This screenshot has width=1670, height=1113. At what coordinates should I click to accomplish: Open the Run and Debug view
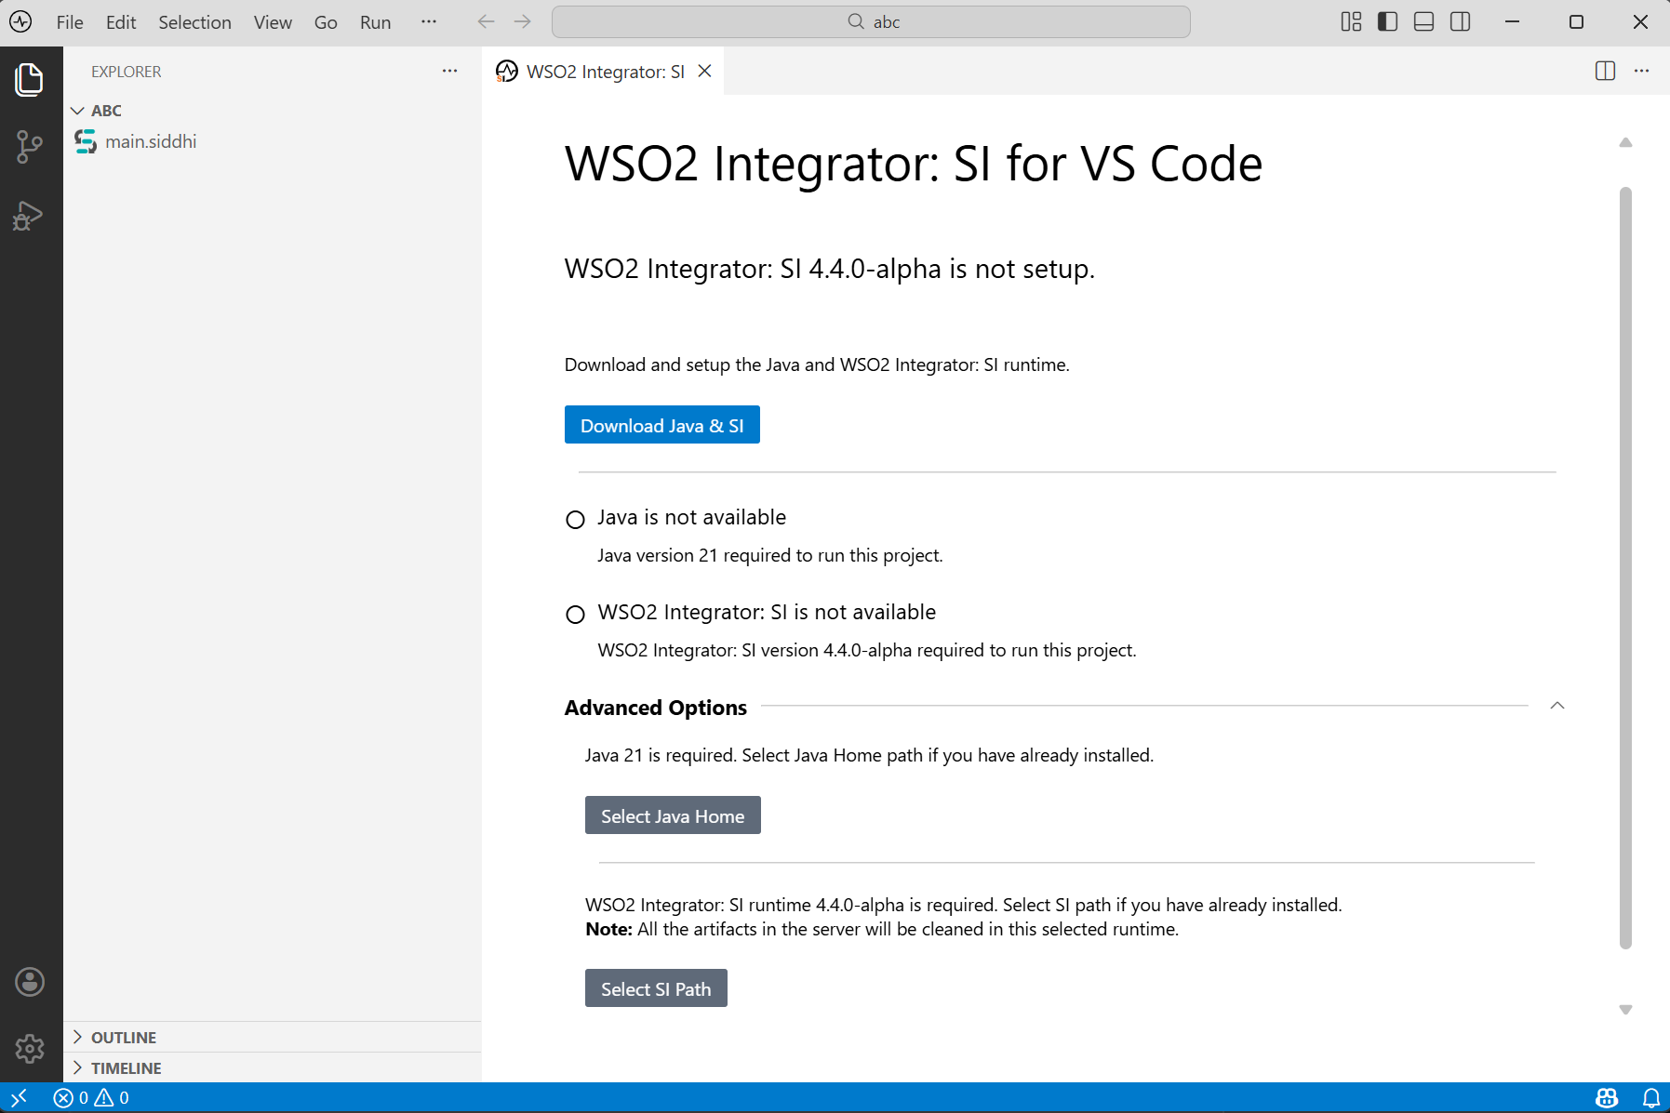click(30, 216)
